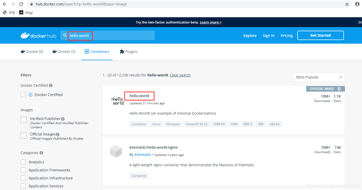Open the Pricing page
Image resolution: width=362 pixels, height=190 pixels.
tap(287, 36)
